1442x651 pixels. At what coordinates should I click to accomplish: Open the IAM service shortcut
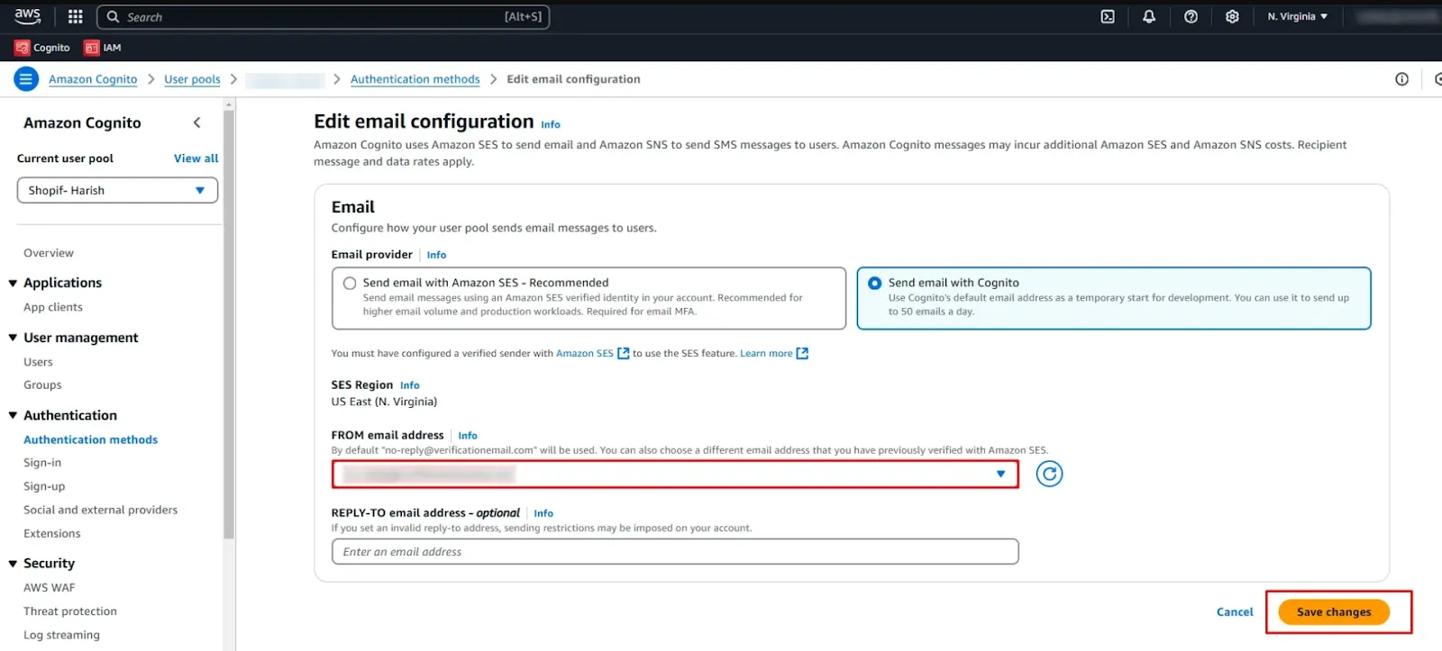click(x=103, y=48)
